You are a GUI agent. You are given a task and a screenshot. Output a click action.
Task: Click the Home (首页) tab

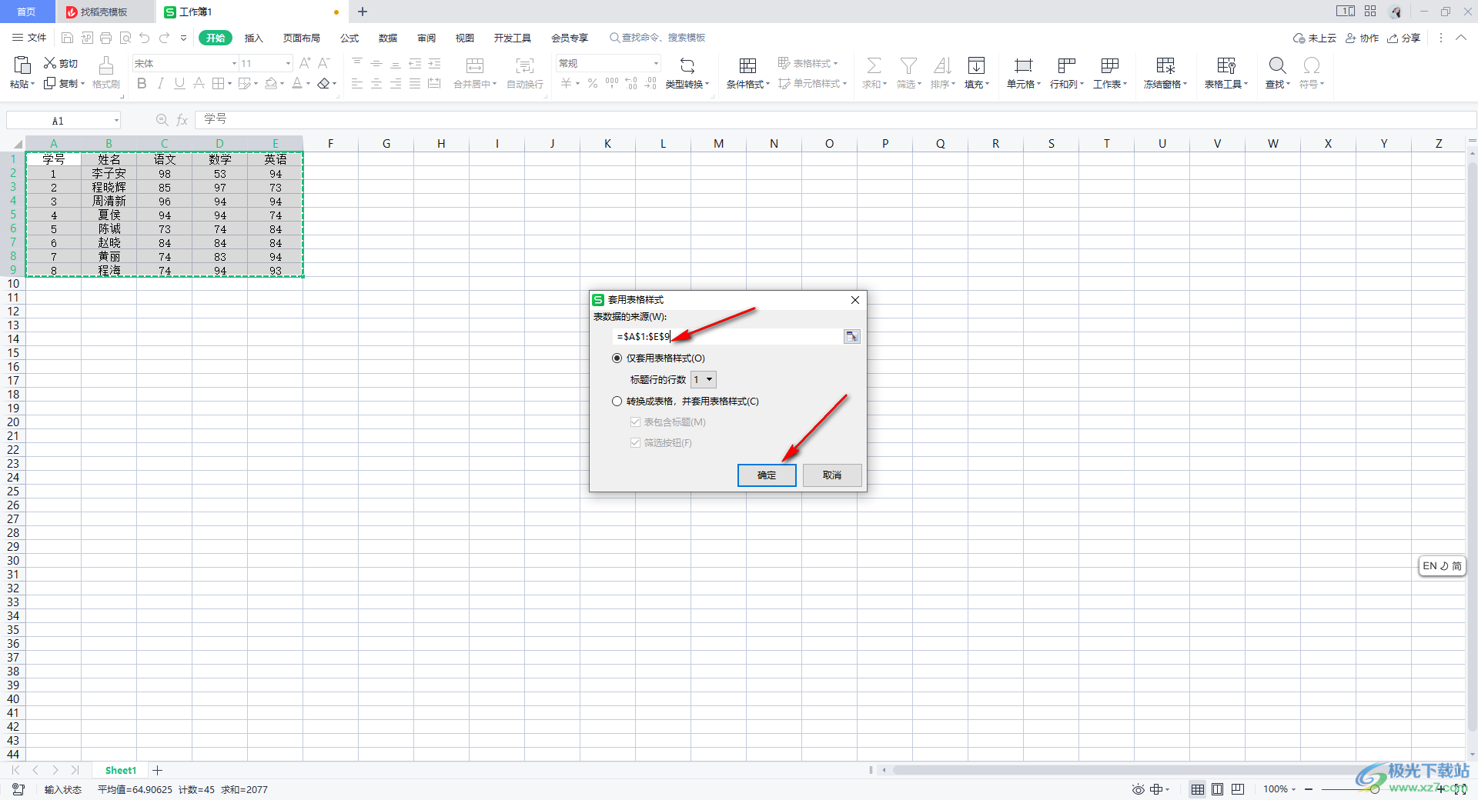(x=27, y=12)
